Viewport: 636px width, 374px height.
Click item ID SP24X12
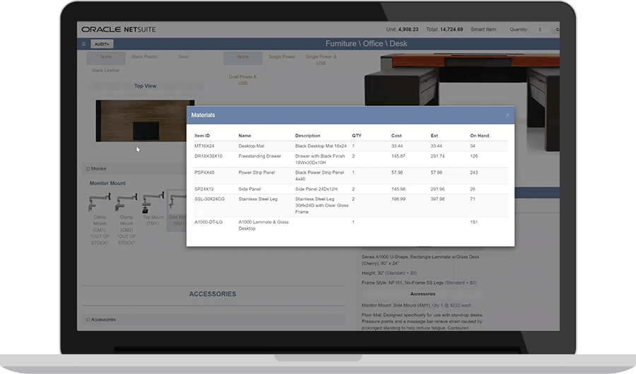[x=204, y=189]
